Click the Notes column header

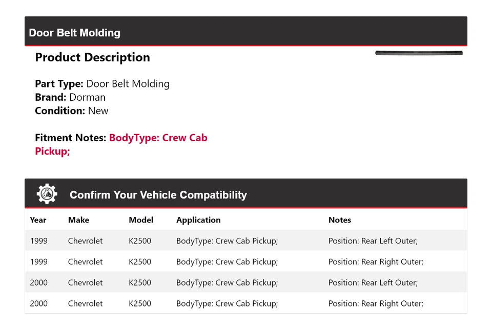pyautogui.click(x=340, y=220)
